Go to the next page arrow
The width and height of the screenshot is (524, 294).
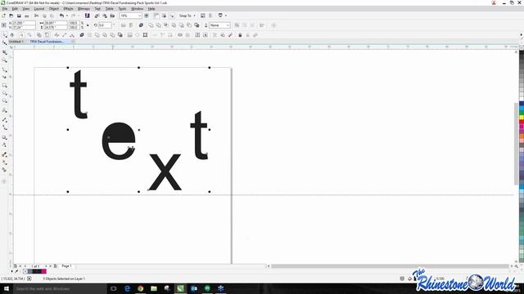click(x=46, y=266)
